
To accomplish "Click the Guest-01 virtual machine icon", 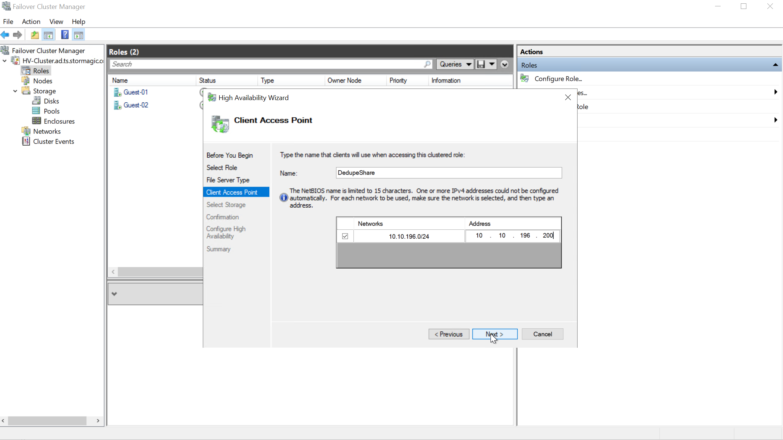I will (x=117, y=92).
